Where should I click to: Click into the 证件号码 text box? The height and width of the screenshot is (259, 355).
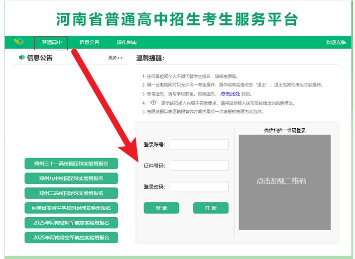tap(199, 166)
